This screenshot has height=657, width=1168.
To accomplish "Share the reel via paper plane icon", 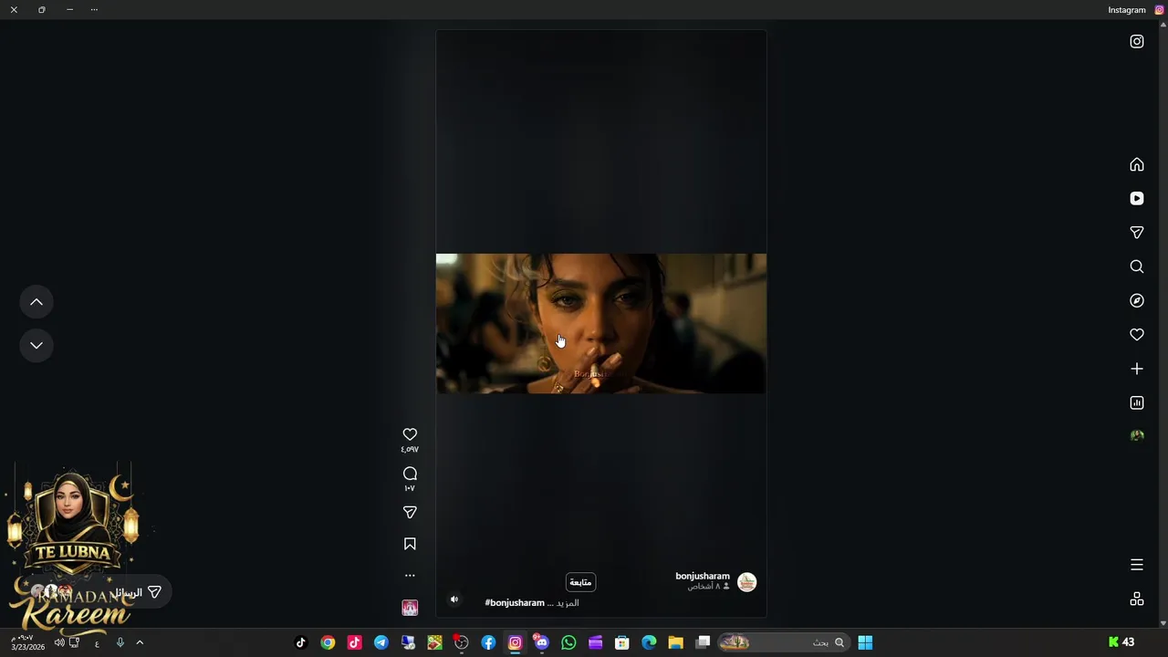I will 410,513.
